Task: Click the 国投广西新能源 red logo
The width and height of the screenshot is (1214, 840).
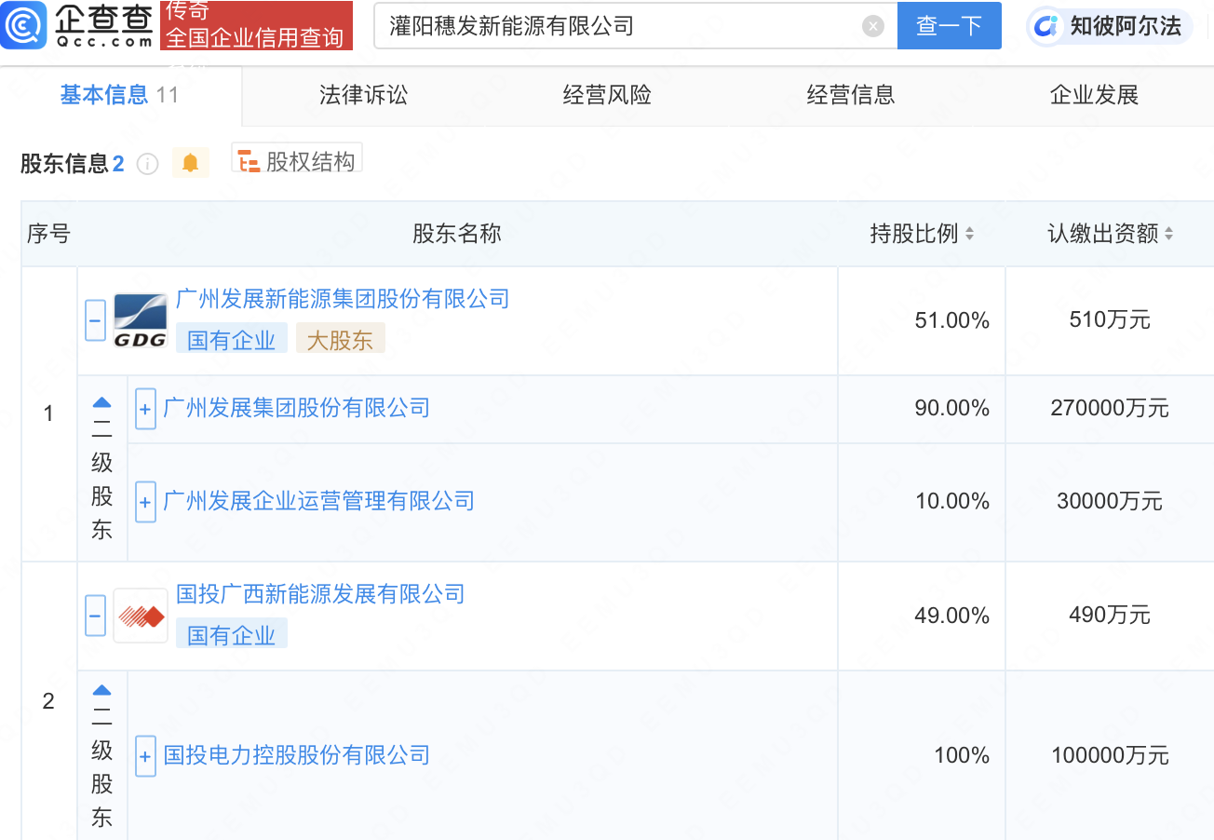Action: [x=141, y=616]
